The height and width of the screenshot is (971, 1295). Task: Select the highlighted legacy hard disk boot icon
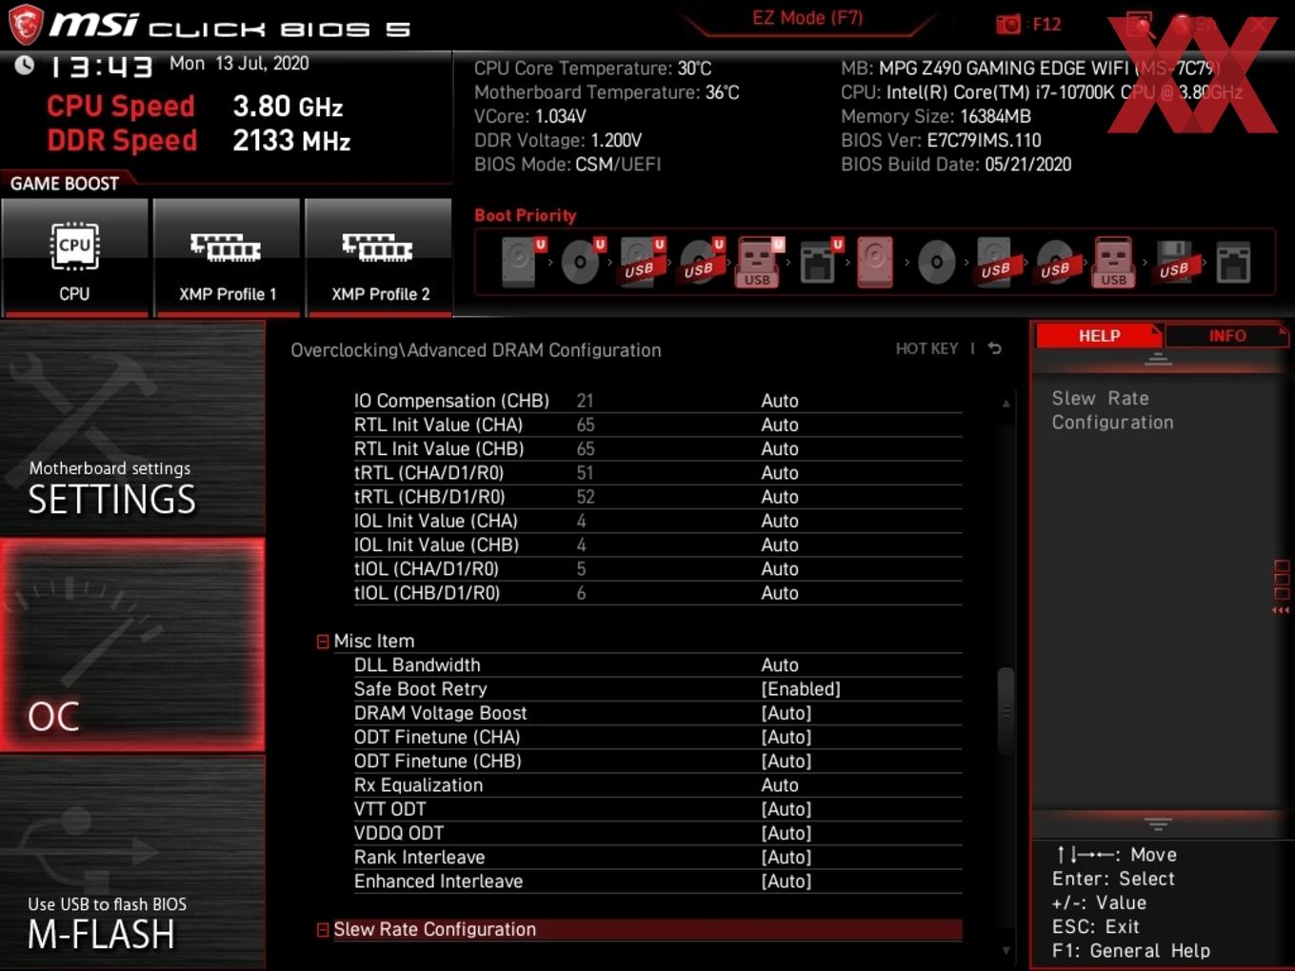[x=875, y=263]
